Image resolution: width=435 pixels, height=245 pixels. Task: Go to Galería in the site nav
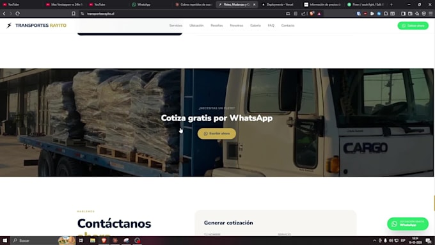coord(255,26)
